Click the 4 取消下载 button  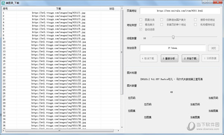149,58
